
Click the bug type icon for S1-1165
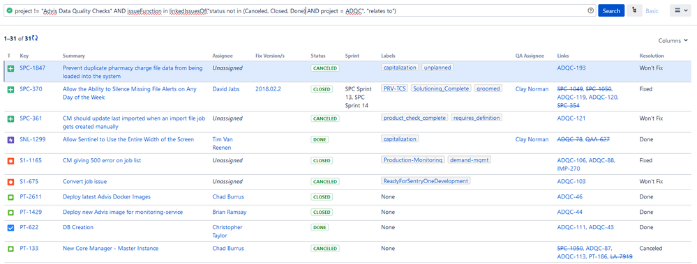tap(11, 161)
